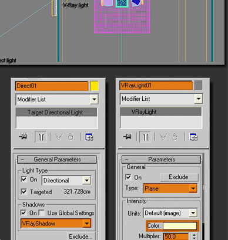This screenshot has height=240, width=228.
Task: Toggle the Targeted checkbox
Action: coord(24,191)
